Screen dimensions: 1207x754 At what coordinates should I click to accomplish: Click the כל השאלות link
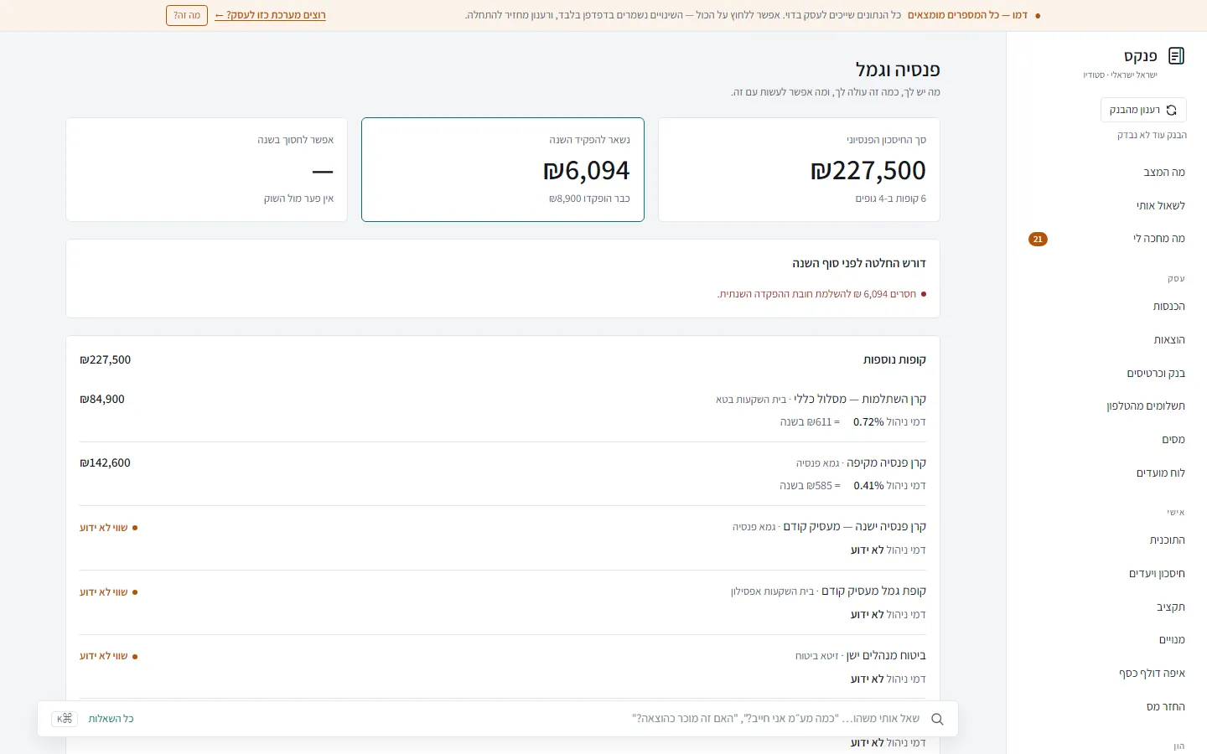[111, 719]
